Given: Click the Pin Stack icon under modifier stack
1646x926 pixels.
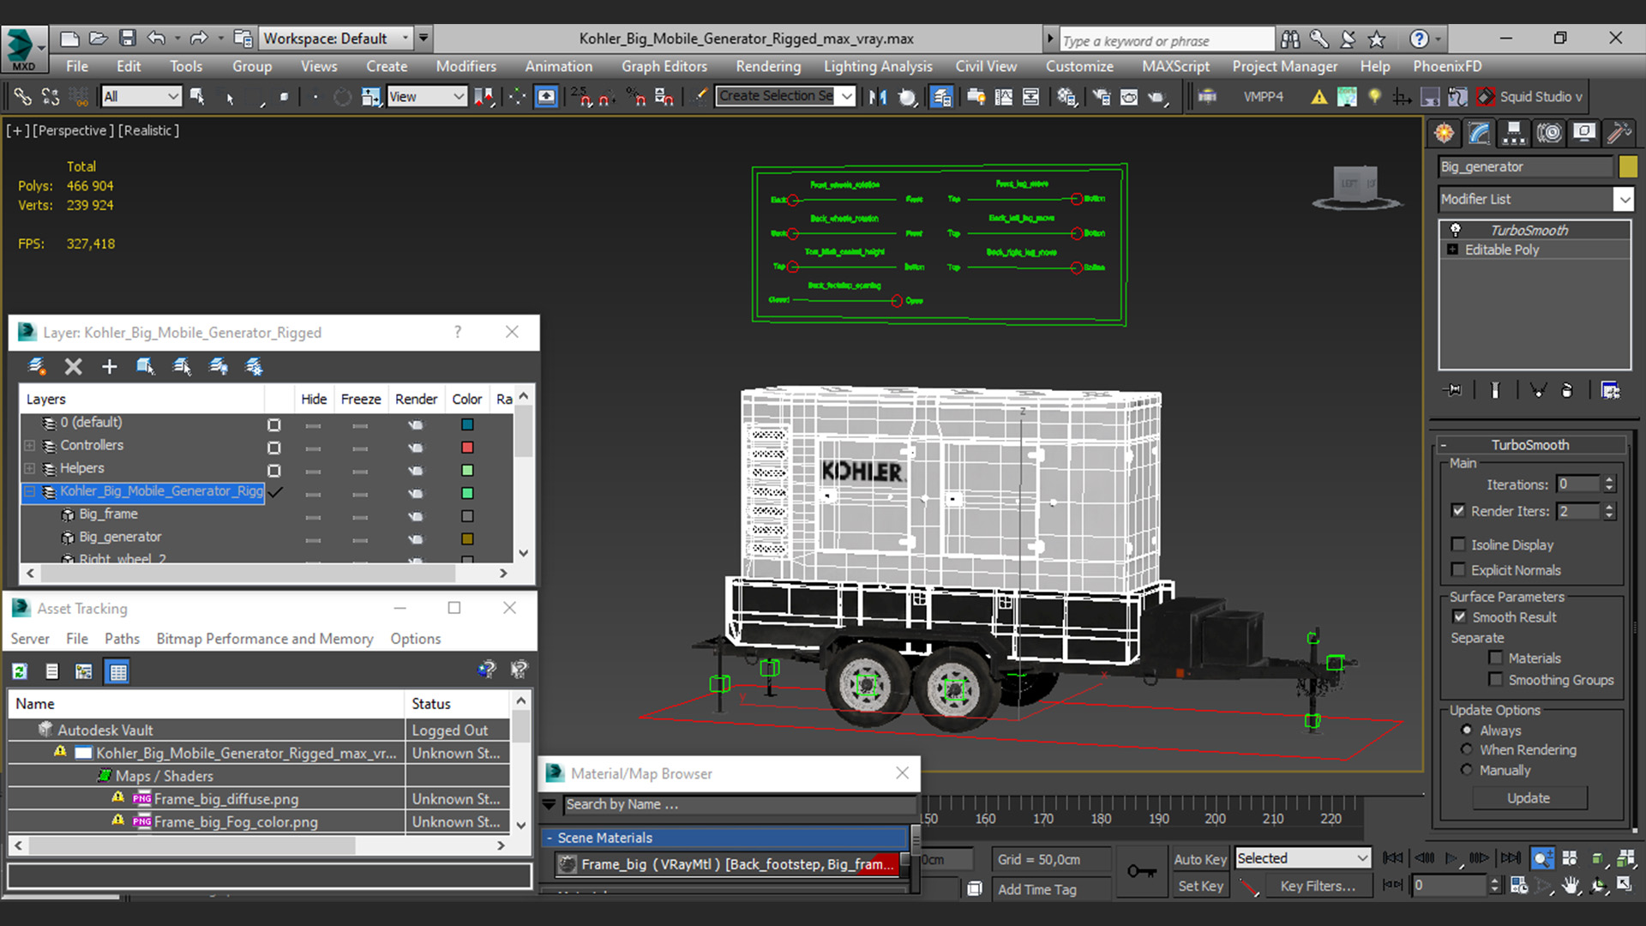Looking at the screenshot, I should point(1453,390).
